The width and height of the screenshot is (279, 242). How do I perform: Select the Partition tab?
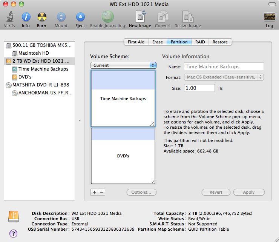[x=179, y=42]
